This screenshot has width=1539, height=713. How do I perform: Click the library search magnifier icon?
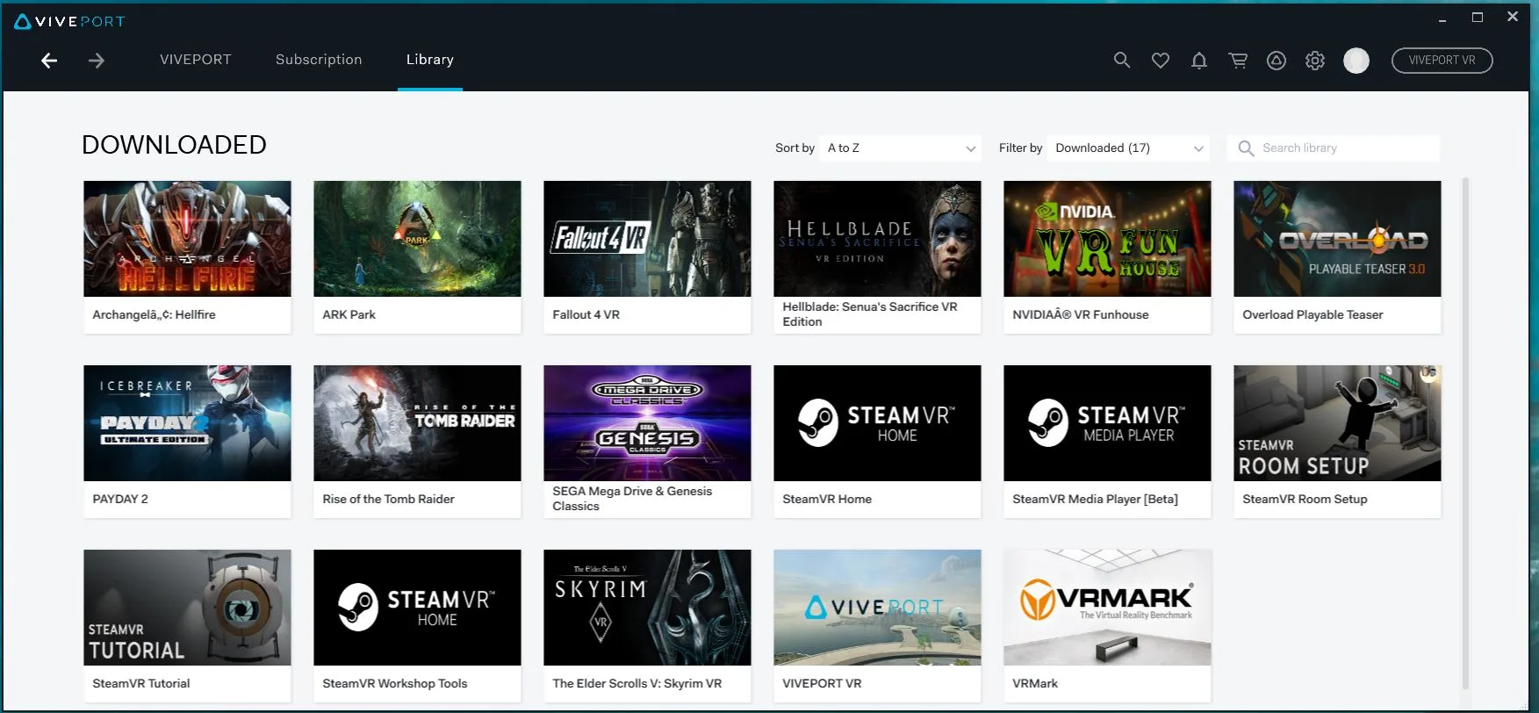pyautogui.click(x=1245, y=148)
